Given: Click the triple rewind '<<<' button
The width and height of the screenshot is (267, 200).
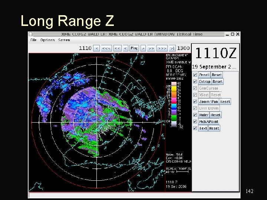Looking at the screenshot, I should point(106,48).
